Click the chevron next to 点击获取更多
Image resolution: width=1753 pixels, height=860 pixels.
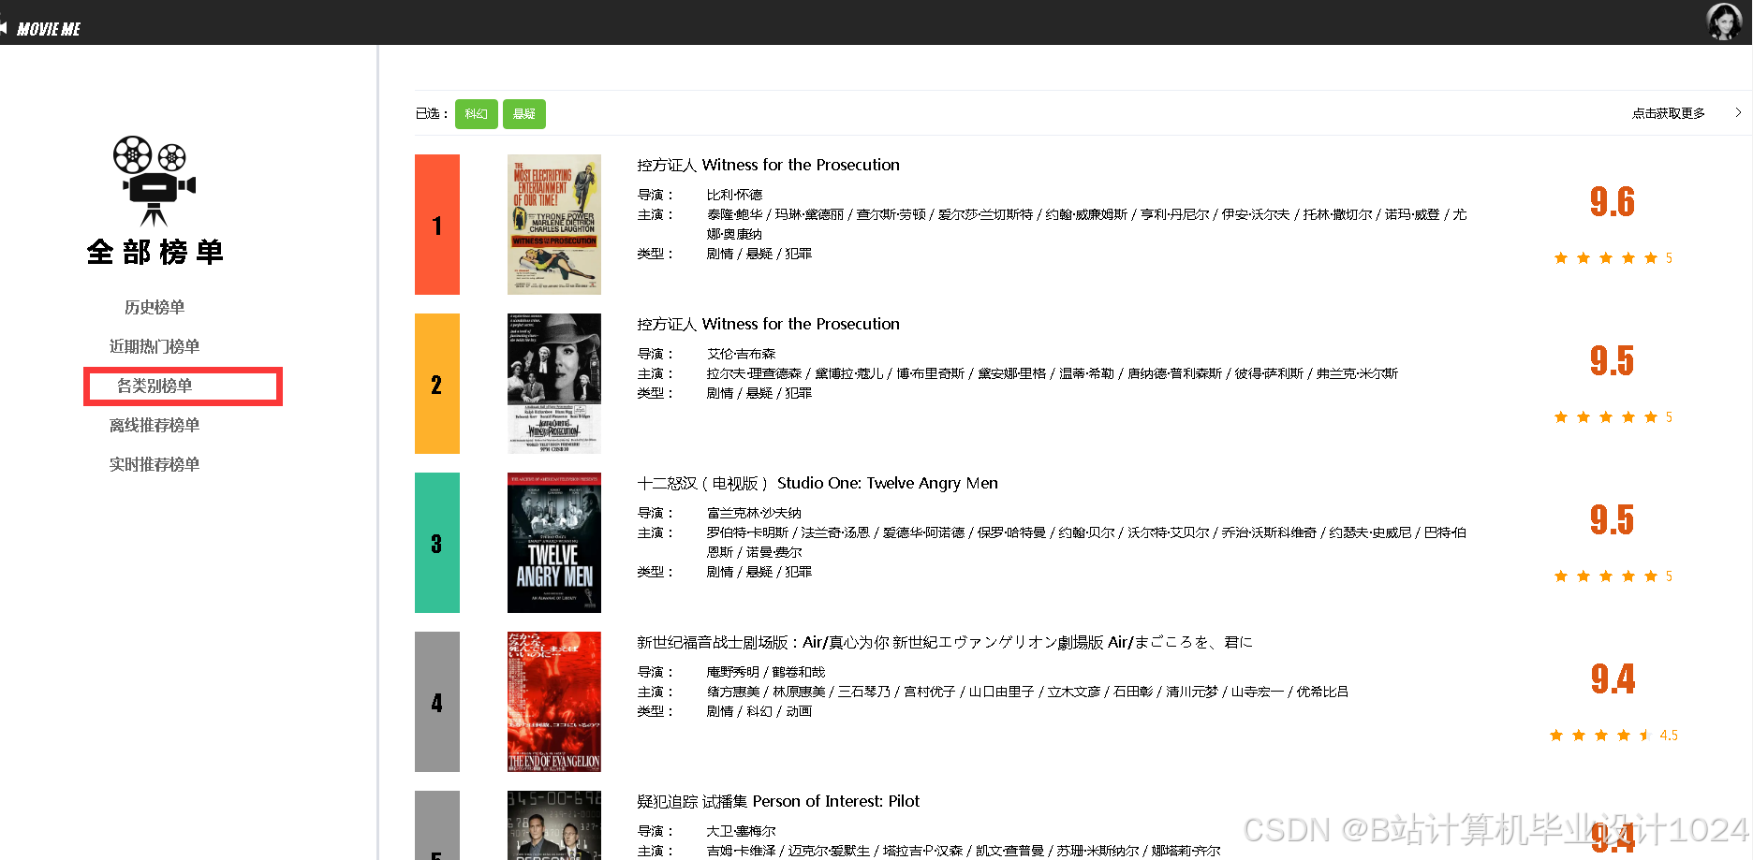(x=1738, y=112)
